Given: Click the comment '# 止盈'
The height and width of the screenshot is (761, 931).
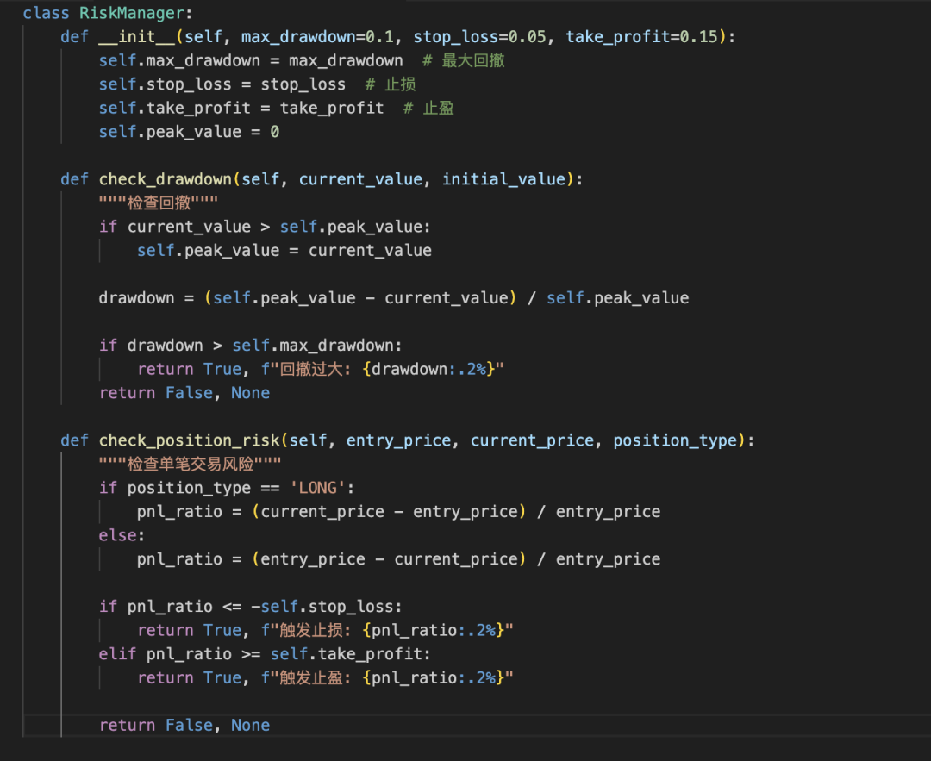Looking at the screenshot, I should (x=428, y=108).
